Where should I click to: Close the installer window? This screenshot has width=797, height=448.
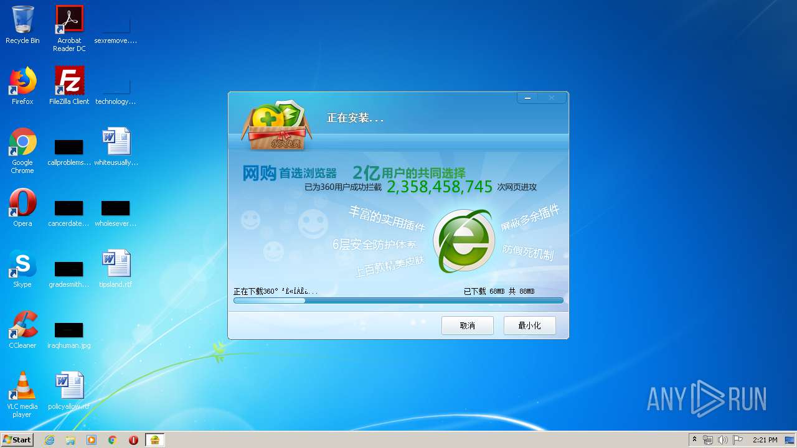point(552,98)
